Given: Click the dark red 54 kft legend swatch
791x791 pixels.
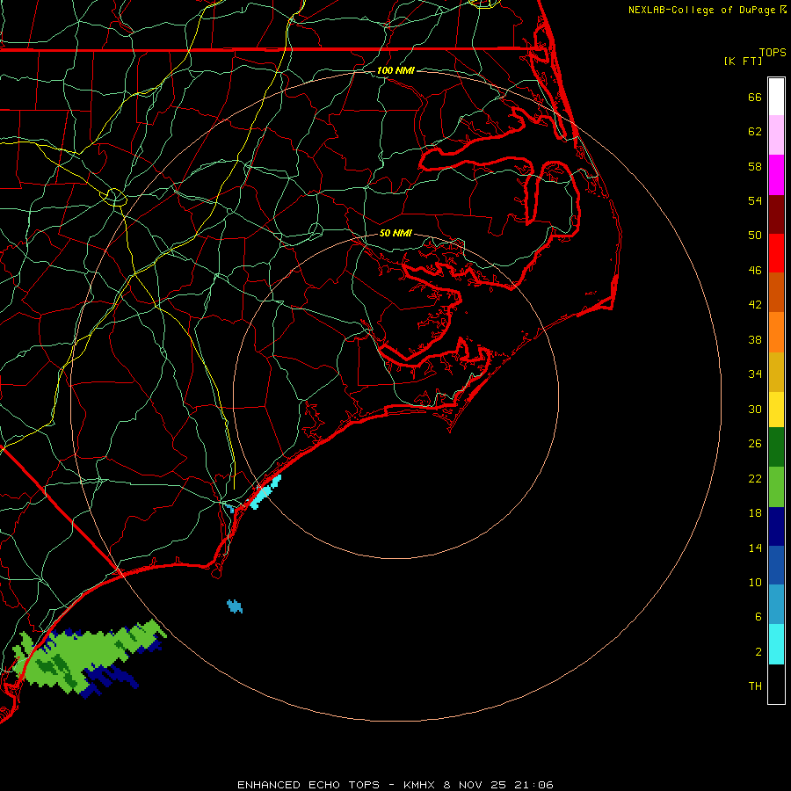Looking at the screenshot, I should 776,214.
